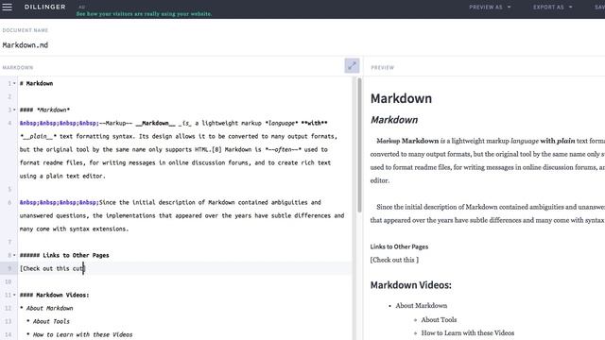Click the '#### *Markdown*' editor line
This screenshot has width=605, height=340.
pos(44,110)
